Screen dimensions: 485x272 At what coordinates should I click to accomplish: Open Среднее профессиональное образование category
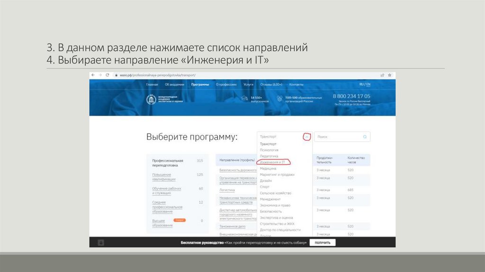[x=167, y=207]
